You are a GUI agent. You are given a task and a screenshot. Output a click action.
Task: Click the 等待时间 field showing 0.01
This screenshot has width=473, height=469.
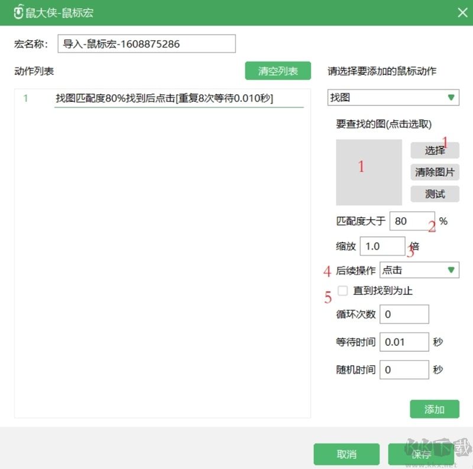tap(404, 342)
